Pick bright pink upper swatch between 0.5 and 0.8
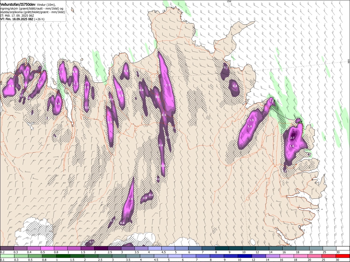 tap(47, 248)
